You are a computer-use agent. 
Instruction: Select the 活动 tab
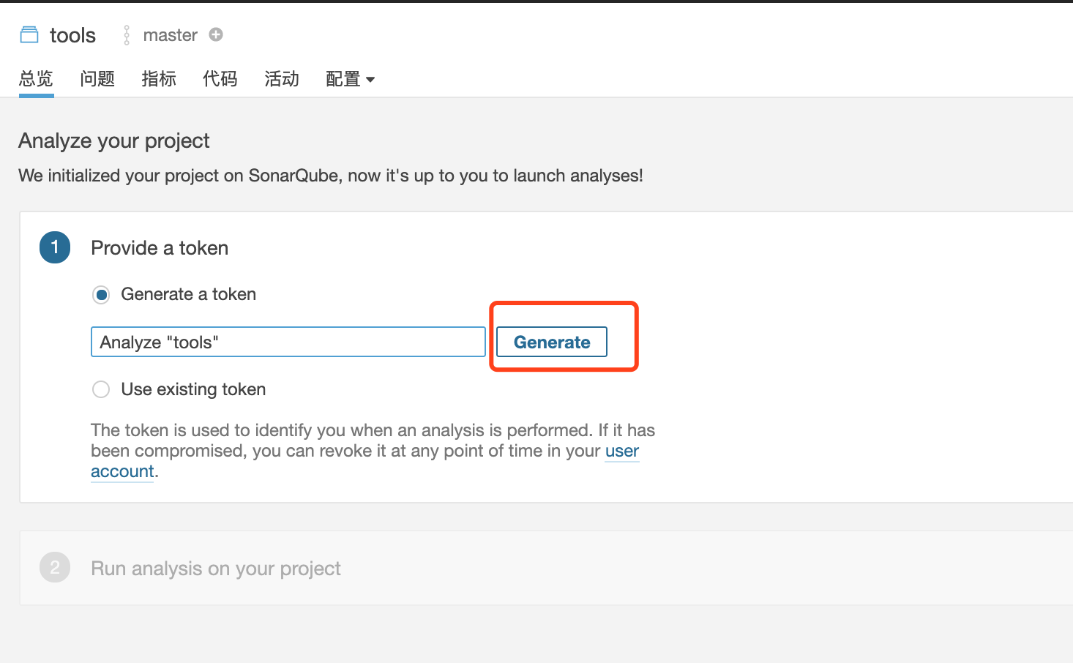coord(282,79)
